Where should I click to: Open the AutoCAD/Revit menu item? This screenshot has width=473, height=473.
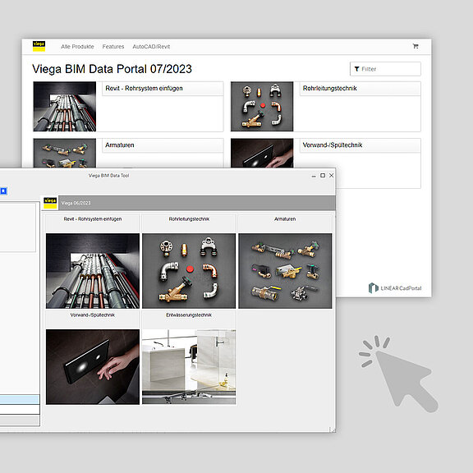[151, 47]
